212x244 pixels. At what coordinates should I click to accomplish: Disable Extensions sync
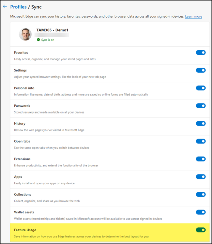pos(201,159)
